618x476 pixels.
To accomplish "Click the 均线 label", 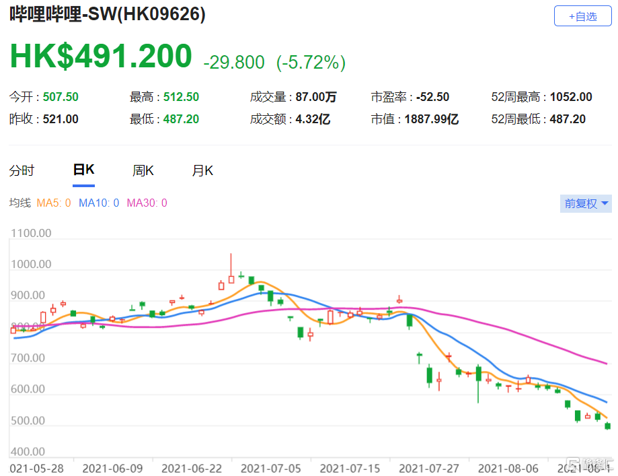I will point(20,203).
